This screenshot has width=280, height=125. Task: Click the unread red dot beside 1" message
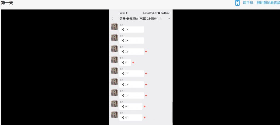133,62
